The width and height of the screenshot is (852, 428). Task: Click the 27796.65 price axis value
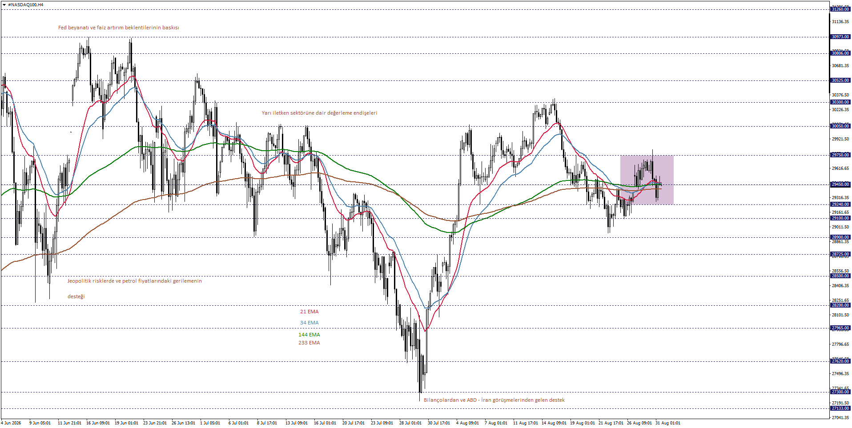(840, 344)
